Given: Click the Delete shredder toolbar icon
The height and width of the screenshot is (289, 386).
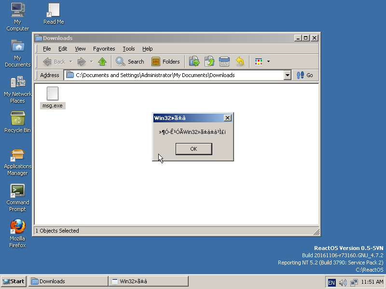Looking at the screenshot, I should click(224, 62).
